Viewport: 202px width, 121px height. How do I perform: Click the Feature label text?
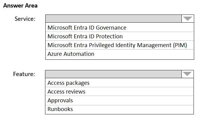pos(24,74)
